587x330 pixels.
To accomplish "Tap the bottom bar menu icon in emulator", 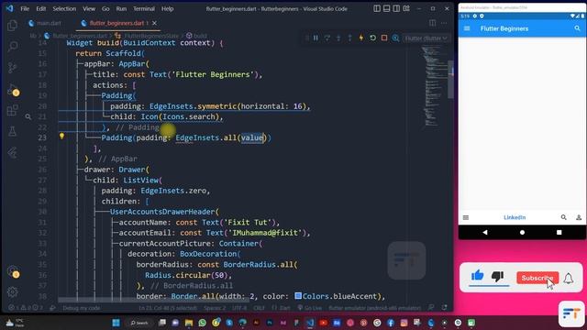I will pos(466,217).
